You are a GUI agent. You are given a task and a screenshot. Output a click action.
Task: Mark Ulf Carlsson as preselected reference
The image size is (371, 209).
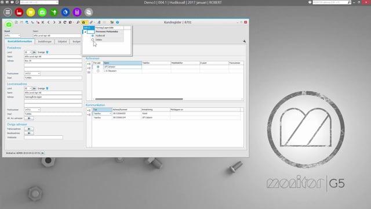click(x=98, y=67)
